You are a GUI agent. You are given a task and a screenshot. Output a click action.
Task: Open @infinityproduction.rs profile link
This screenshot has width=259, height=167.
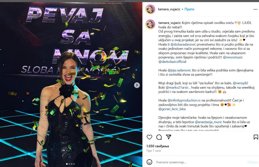(x=184, y=100)
